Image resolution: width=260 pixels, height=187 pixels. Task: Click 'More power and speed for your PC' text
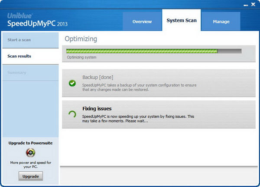click(x=31, y=164)
